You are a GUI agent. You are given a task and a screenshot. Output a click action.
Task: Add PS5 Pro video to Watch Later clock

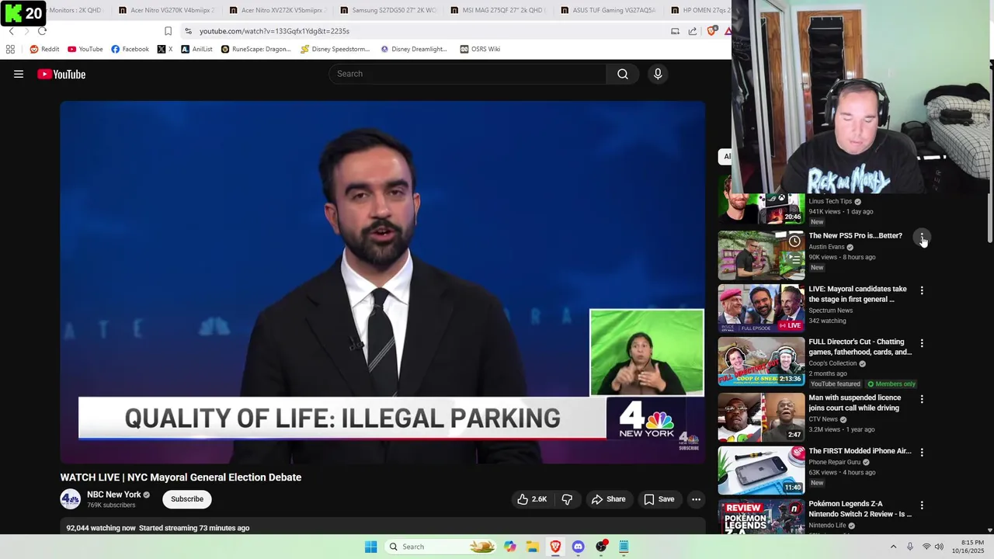794,241
